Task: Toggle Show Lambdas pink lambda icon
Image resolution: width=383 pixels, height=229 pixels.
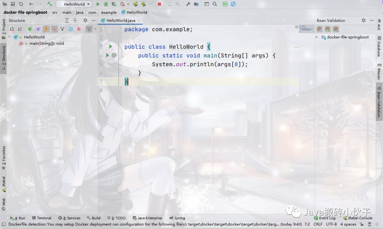Action: (79, 29)
